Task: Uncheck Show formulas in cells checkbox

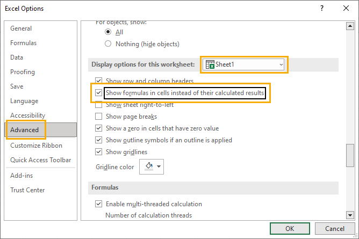Action: pos(98,93)
